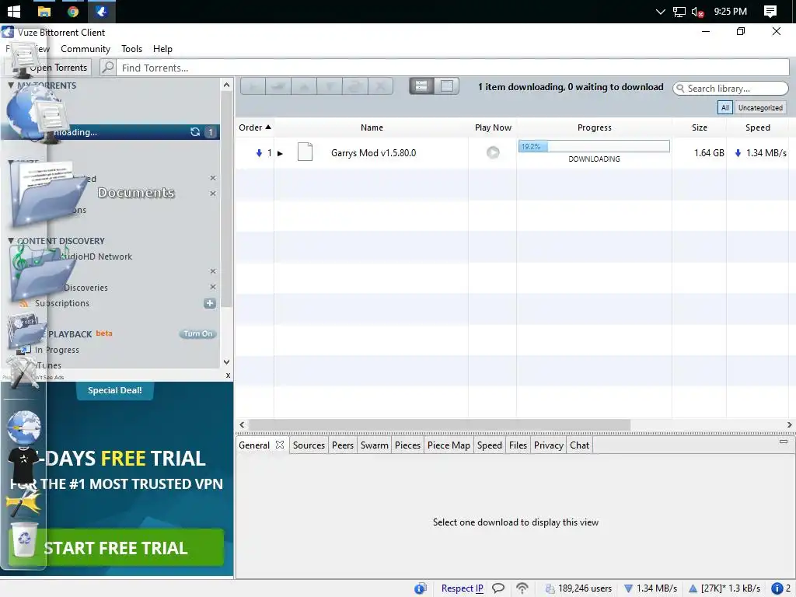This screenshot has height=597, width=796.
Task: Click the remove X icon in the torrent toolbar
Action: pyautogui.click(x=380, y=86)
